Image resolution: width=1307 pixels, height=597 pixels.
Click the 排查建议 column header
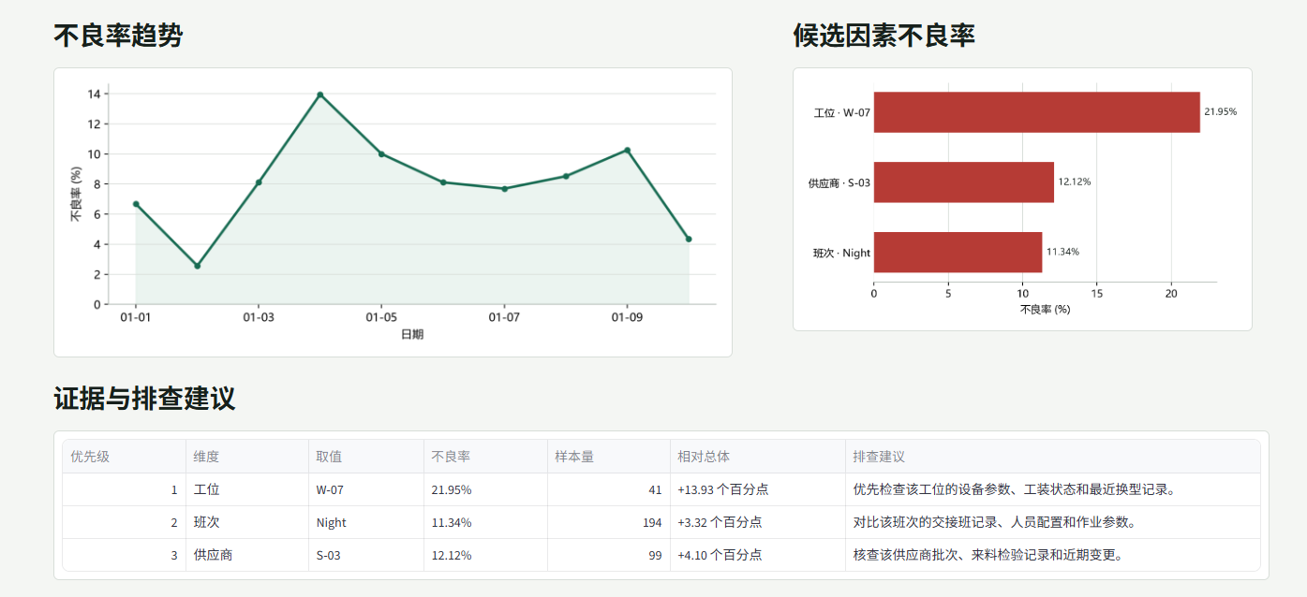[x=1053, y=457]
